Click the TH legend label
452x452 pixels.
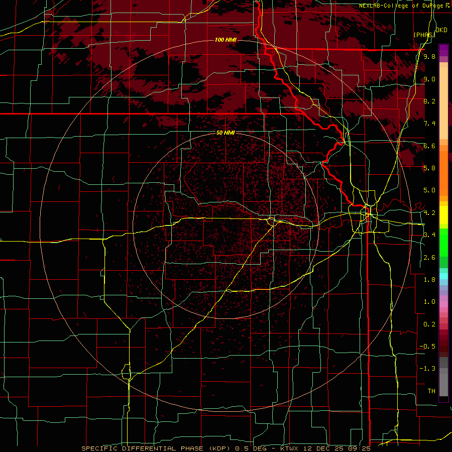pyautogui.click(x=431, y=391)
